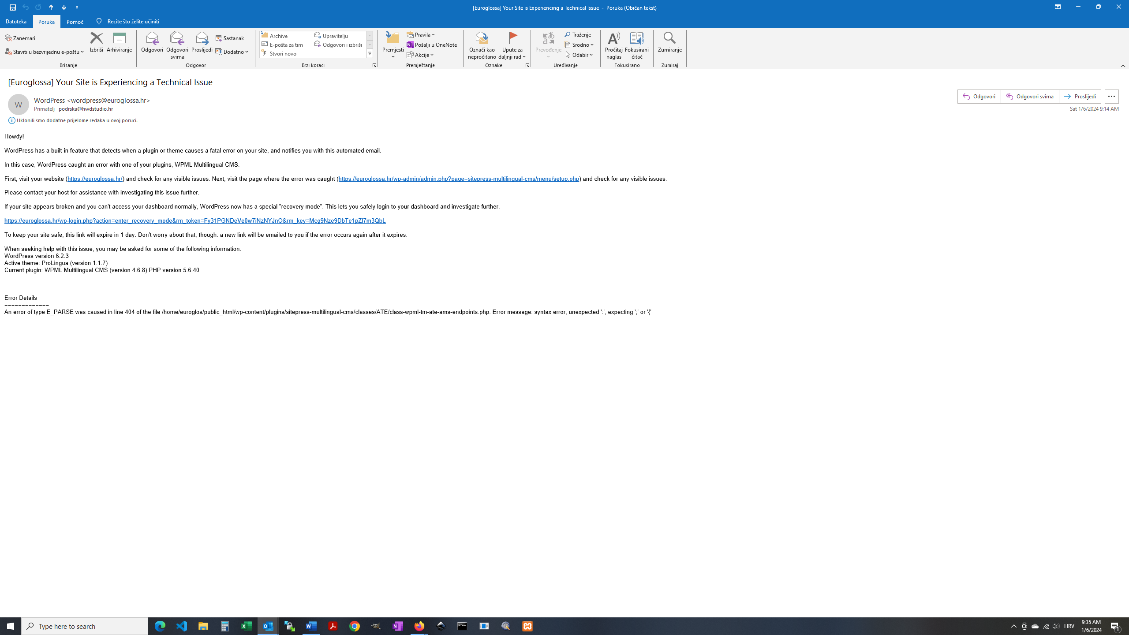The image size is (1129, 635).
Task: Open OneNote from taskbar
Action: (x=397, y=626)
